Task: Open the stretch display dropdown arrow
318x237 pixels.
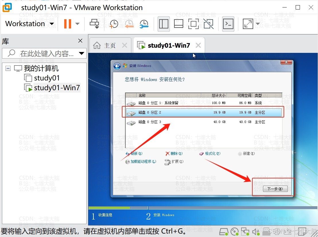Action: pos(258,24)
